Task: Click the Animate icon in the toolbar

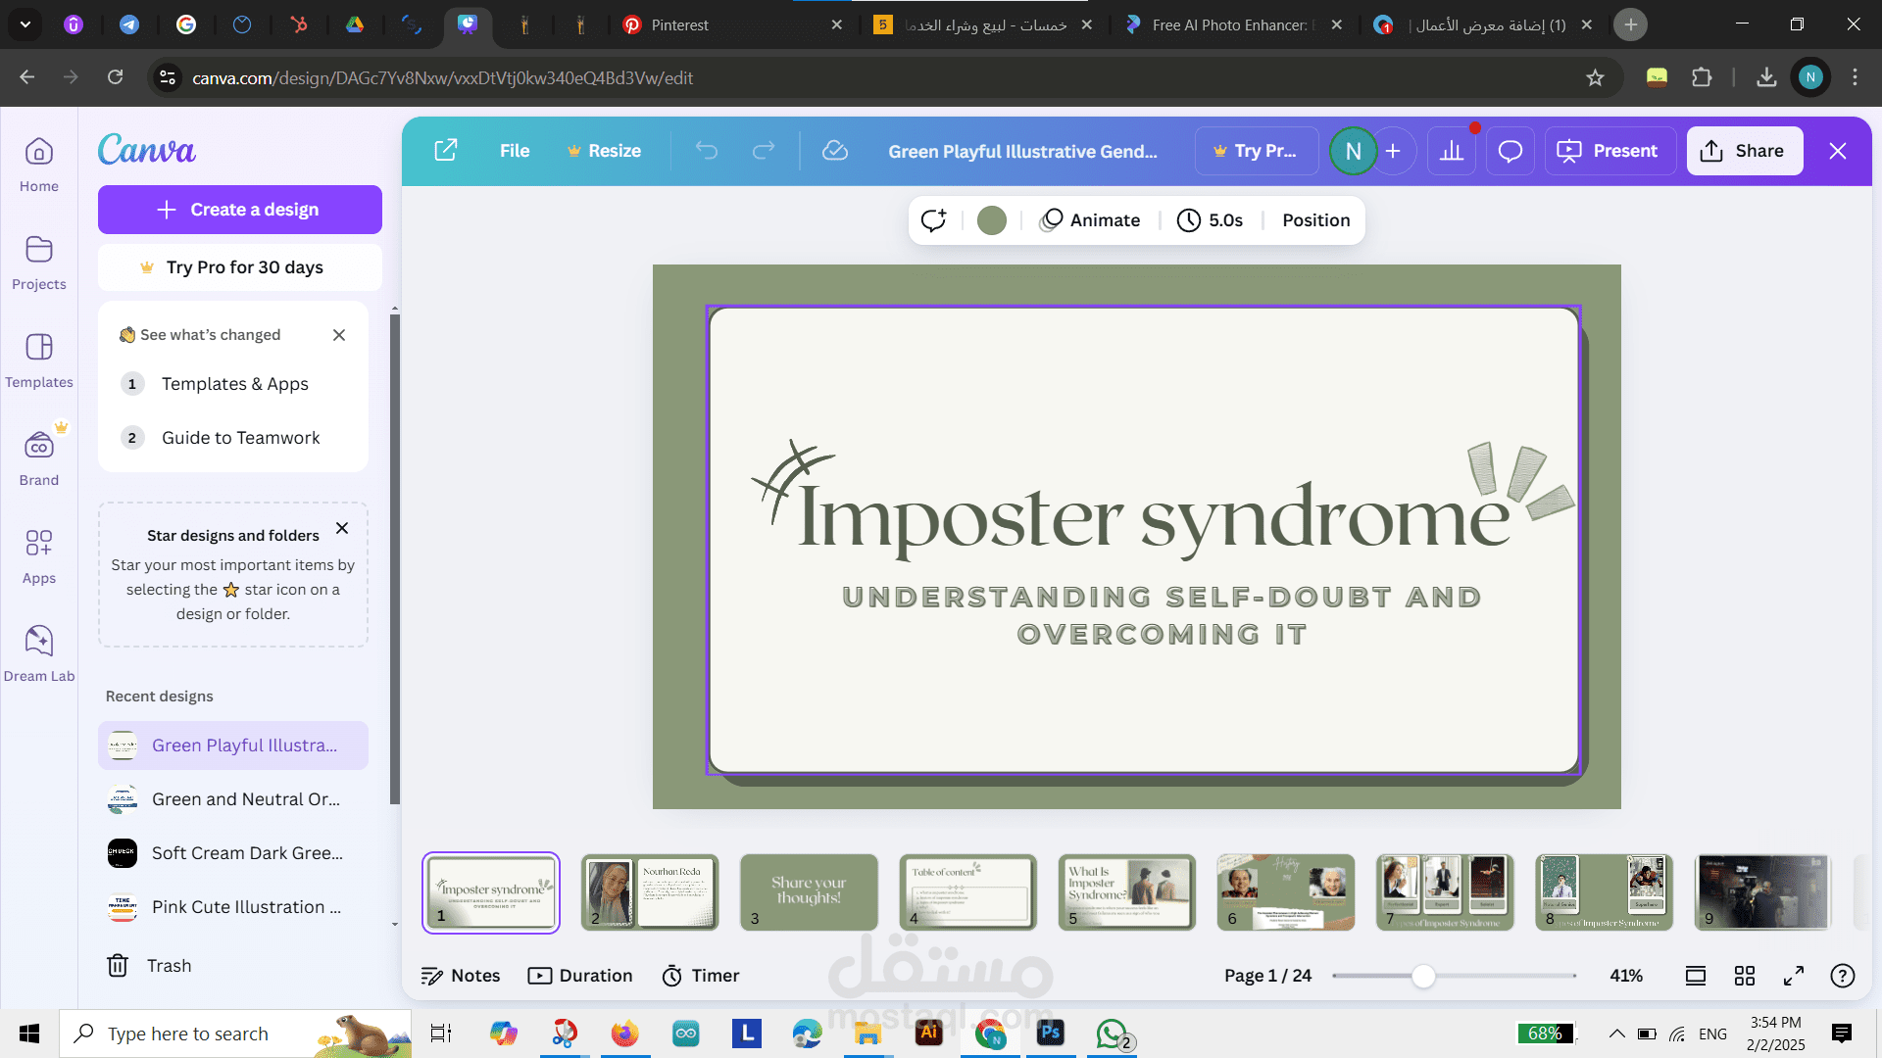Action: point(1090,219)
